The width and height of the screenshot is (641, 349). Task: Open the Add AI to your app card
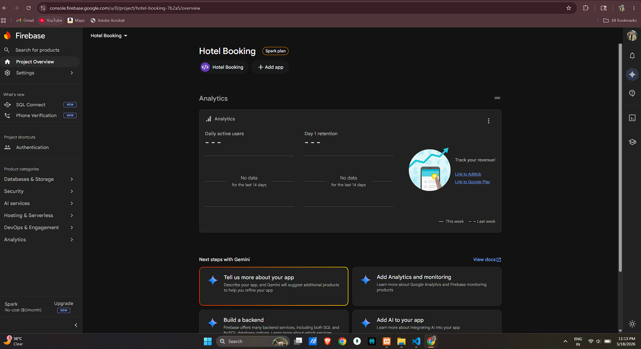coord(427,322)
